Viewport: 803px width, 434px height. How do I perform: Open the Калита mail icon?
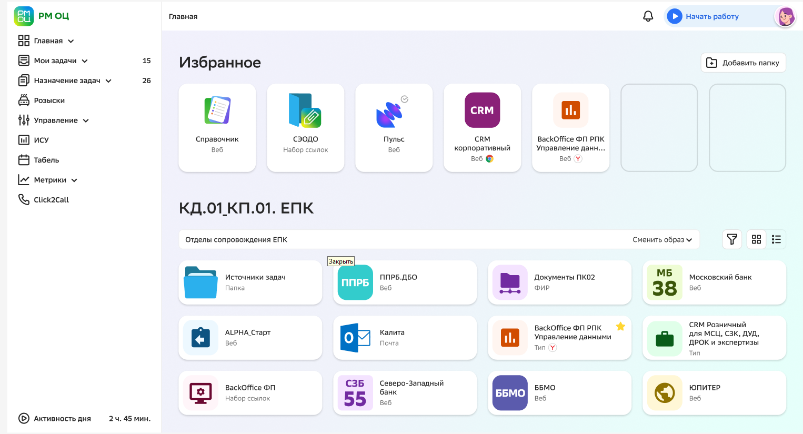[355, 338]
